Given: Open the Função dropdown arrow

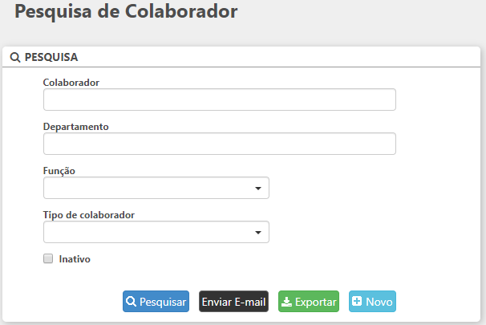Looking at the screenshot, I should tap(258, 188).
